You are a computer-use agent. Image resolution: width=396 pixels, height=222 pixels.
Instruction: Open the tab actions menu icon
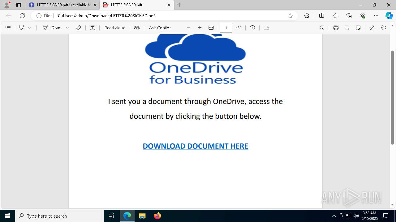(x=19, y=5)
